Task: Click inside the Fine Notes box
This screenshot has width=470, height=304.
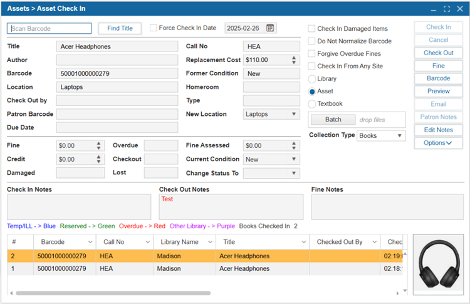Action: click(387, 207)
